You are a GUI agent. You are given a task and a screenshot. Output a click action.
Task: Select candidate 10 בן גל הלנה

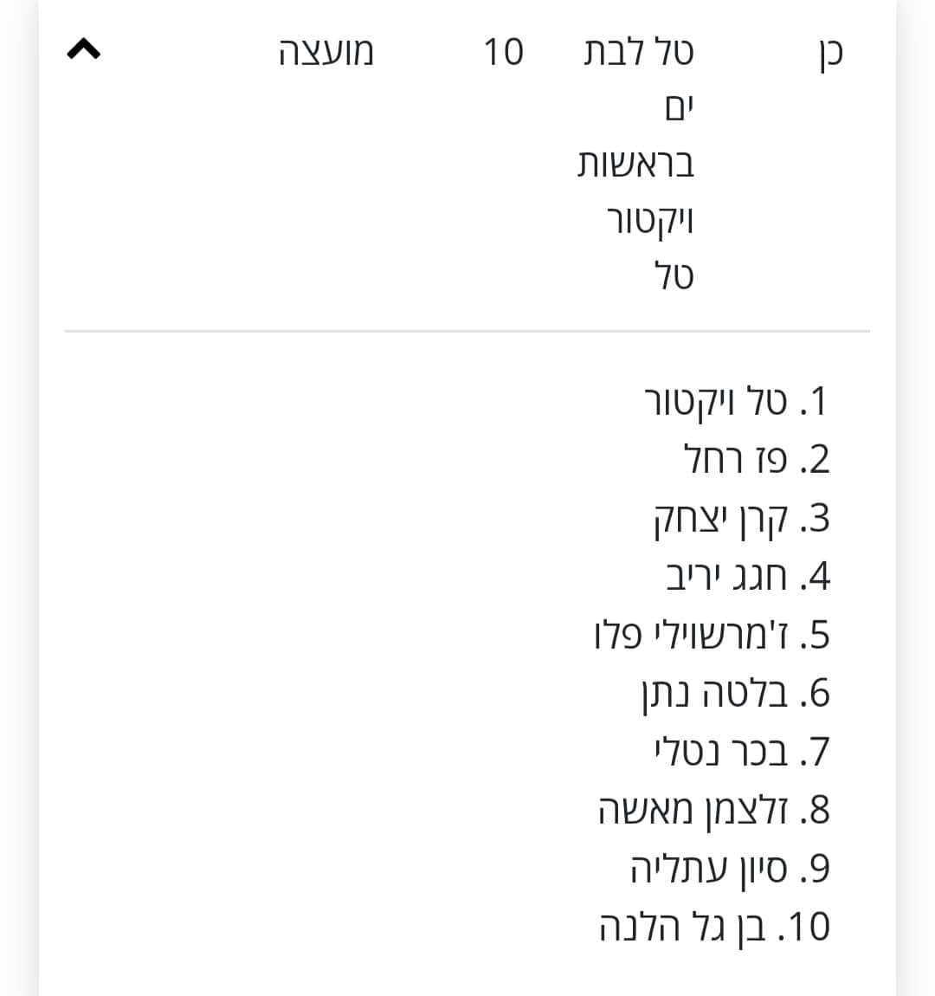pyautogui.click(x=715, y=927)
